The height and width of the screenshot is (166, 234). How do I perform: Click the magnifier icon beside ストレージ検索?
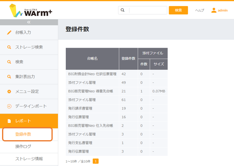coord(9,47)
